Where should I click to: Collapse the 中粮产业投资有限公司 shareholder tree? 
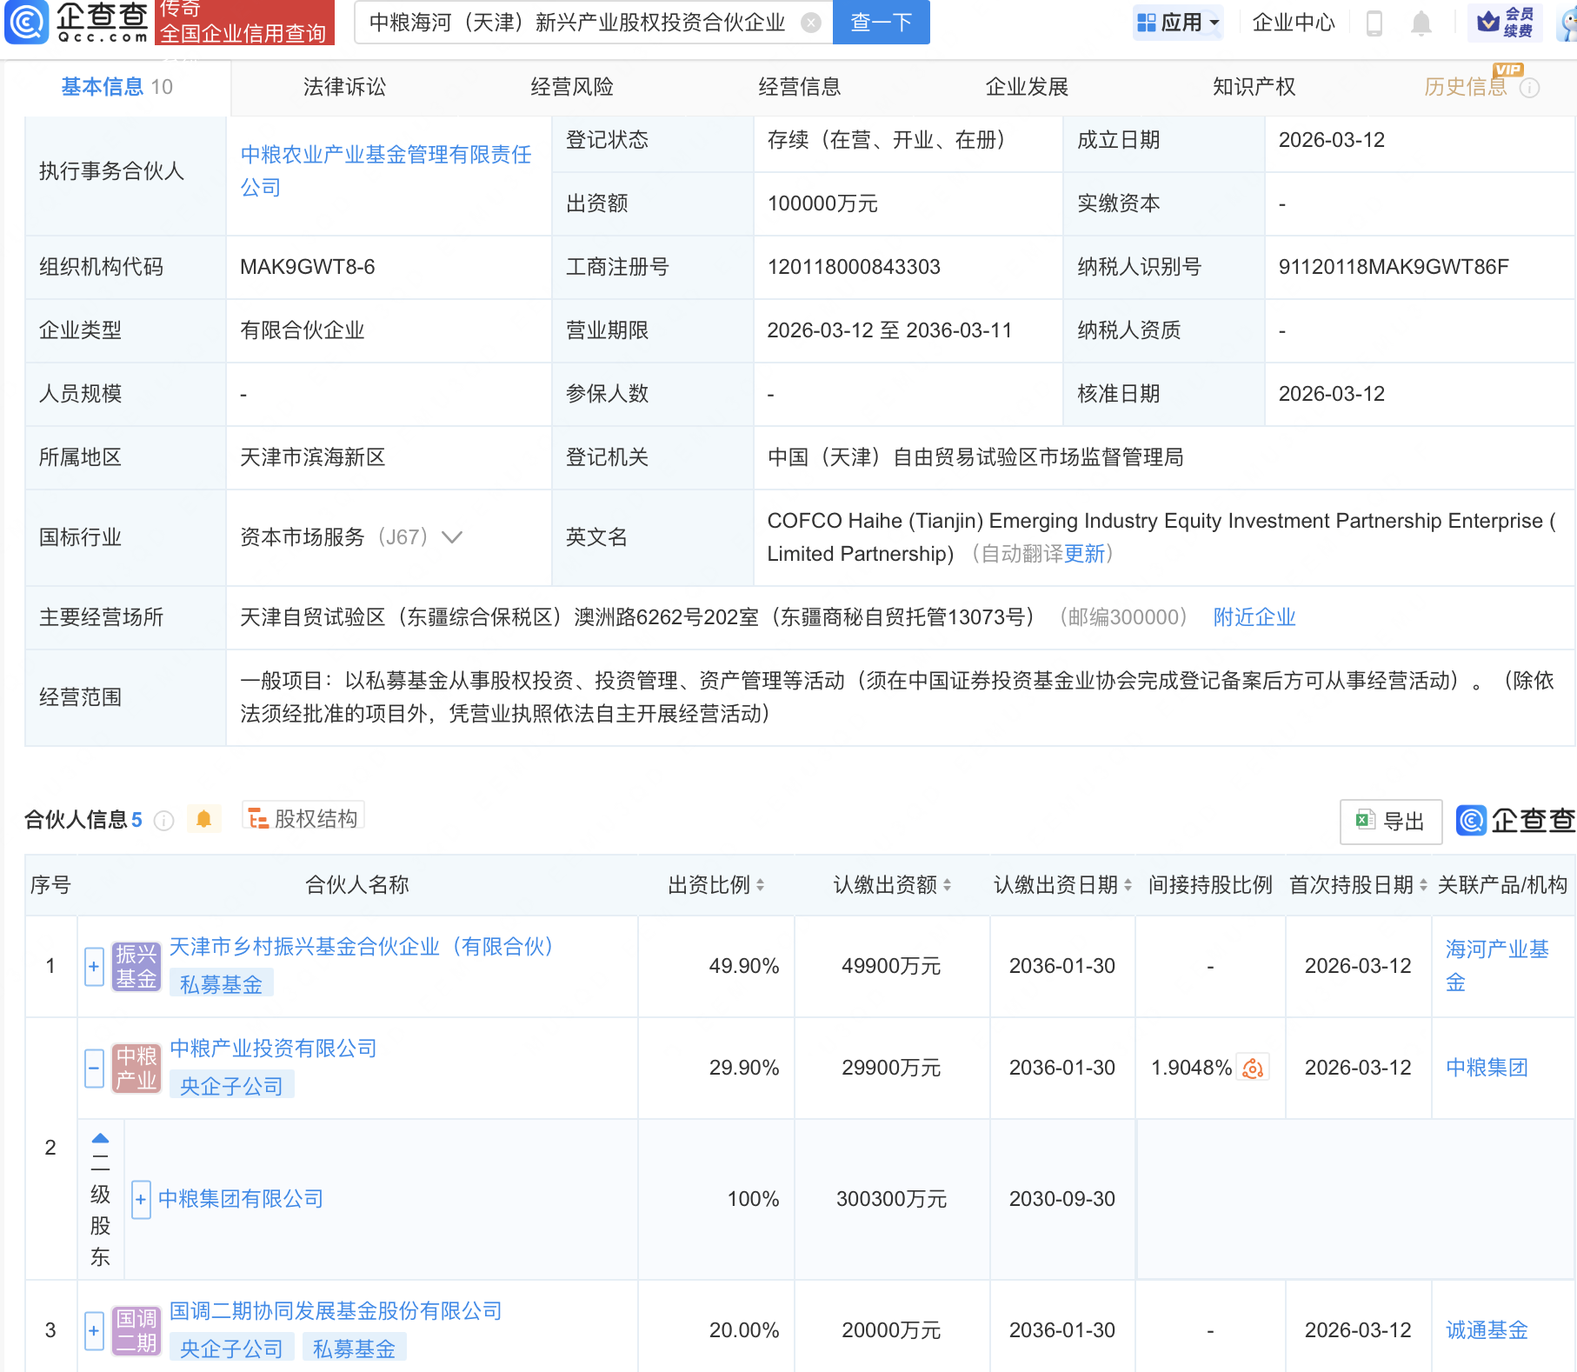(x=94, y=1068)
